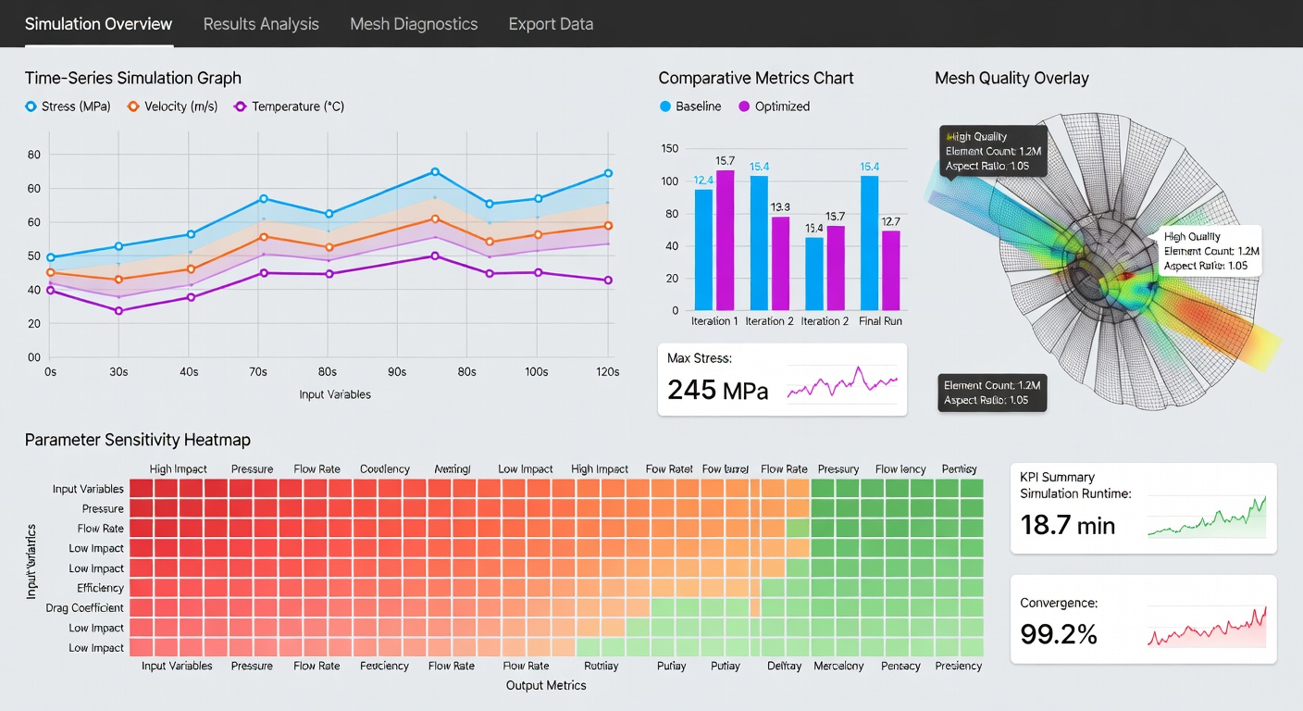Click the Mercelony heatmap column label
The width and height of the screenshot is (1303, 711).
coord(838,667)
